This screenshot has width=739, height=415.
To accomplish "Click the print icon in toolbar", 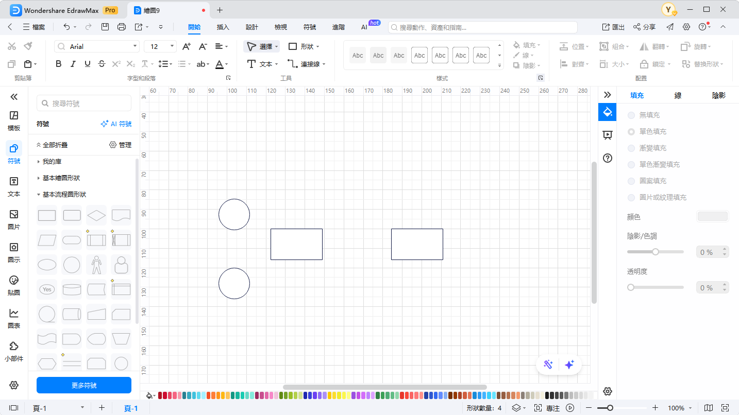I will point(122,27).
